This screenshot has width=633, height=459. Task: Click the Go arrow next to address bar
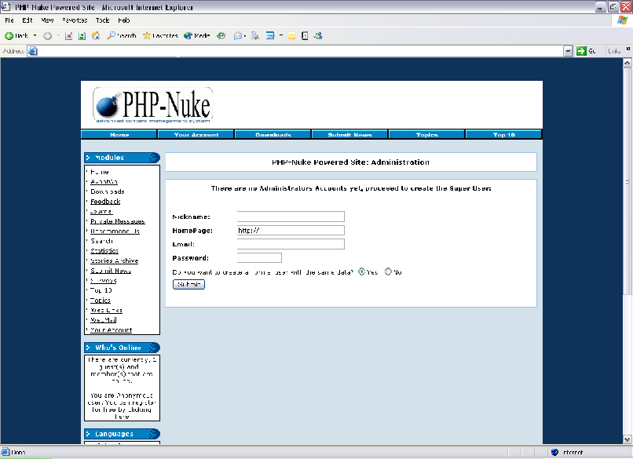coord(581,51)
